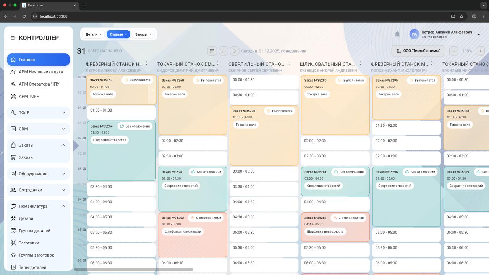
Task: Close the Детали tab
Action: [100, 34]
